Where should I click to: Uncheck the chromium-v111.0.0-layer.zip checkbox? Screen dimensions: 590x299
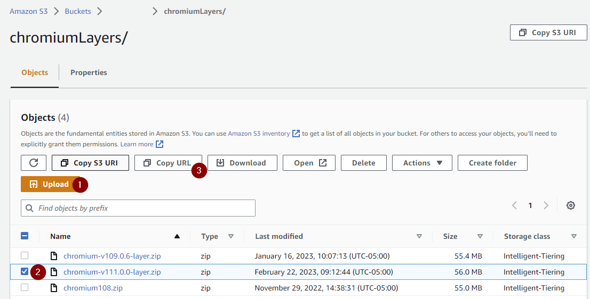pos(25,271)
